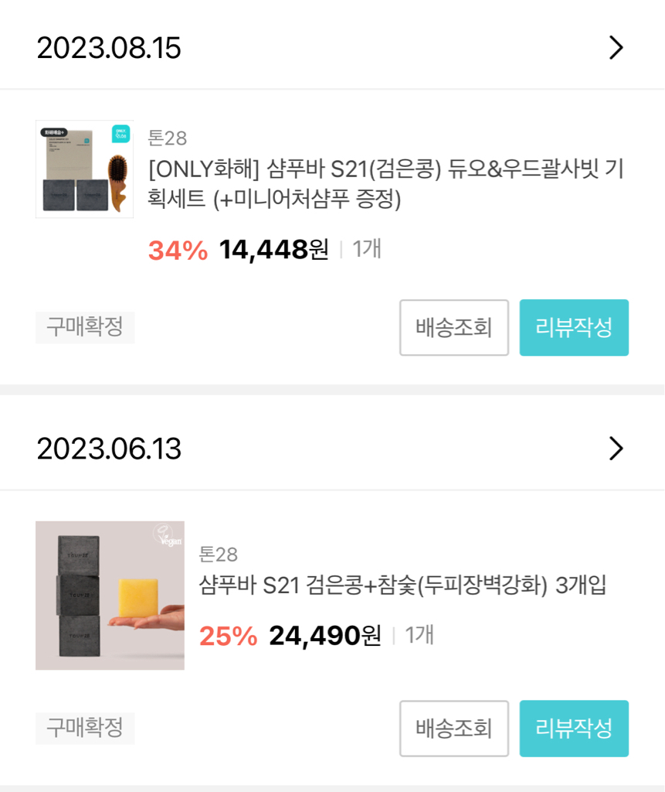Tap the vegan badge on second product image

click(x=168, y=537)
